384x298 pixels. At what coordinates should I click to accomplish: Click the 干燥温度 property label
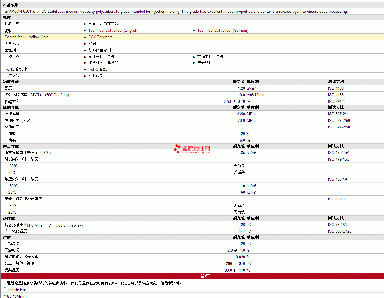click(x=12, y=244)
